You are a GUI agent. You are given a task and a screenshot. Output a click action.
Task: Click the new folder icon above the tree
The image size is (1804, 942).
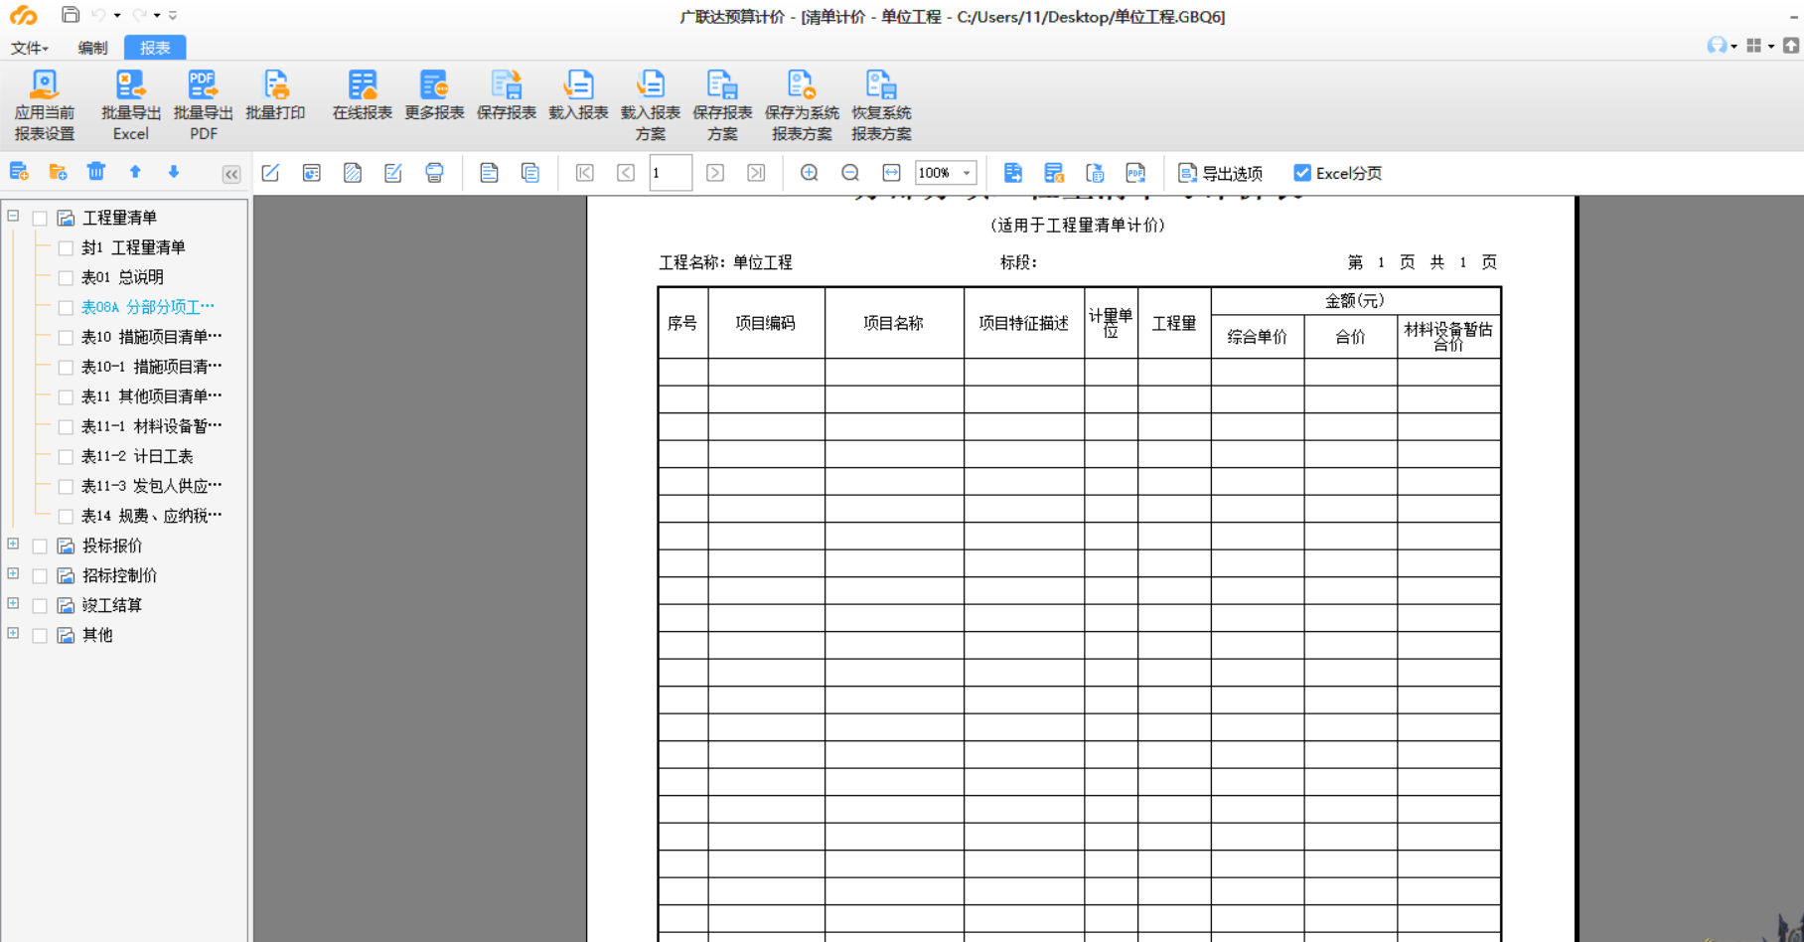pyautogui.click(x=58, y=172)
